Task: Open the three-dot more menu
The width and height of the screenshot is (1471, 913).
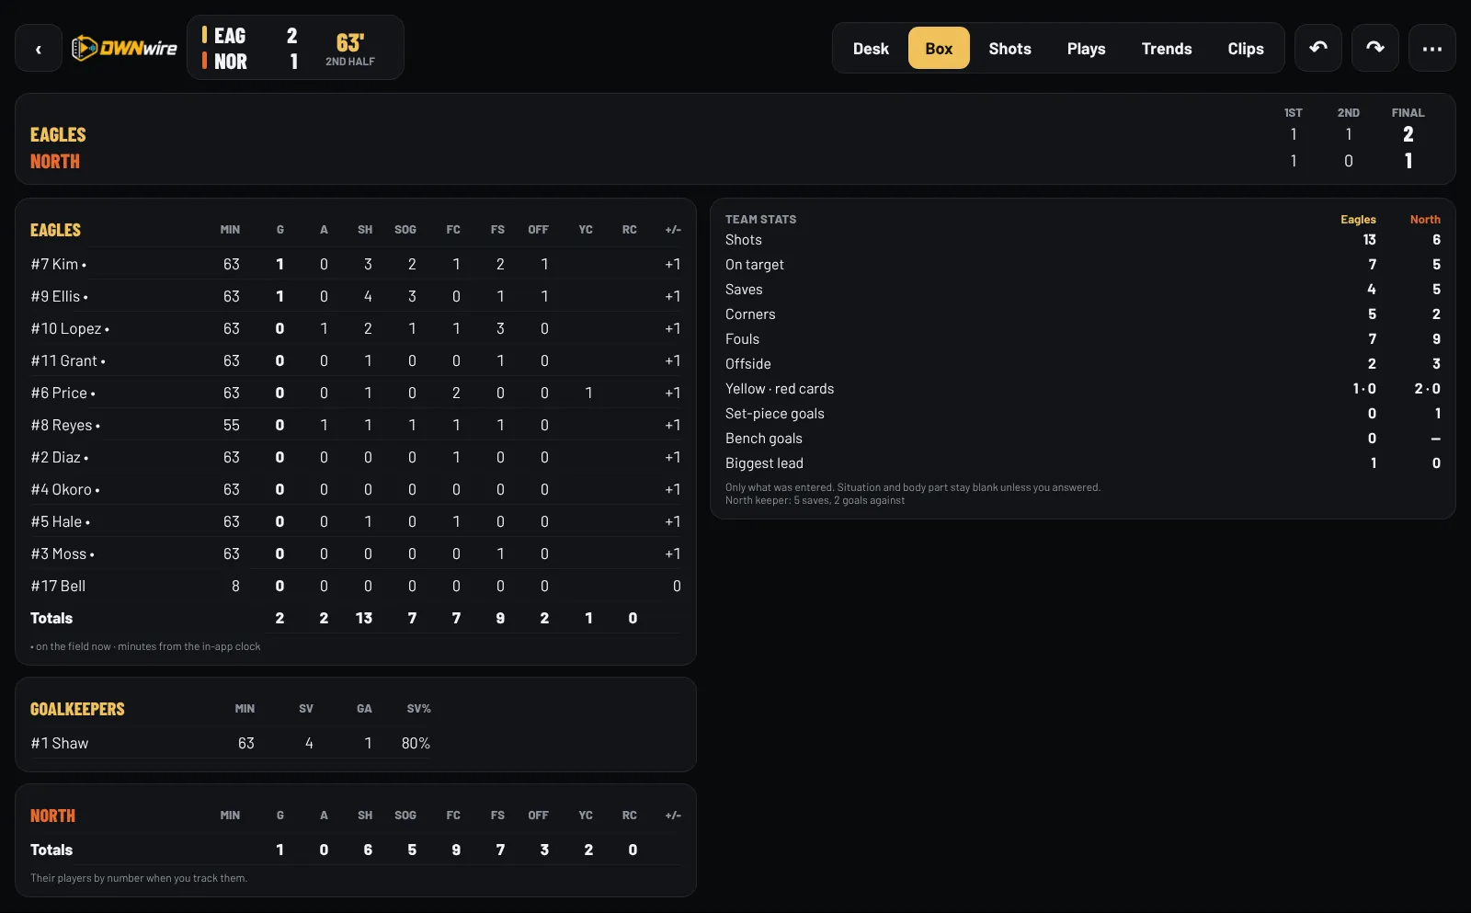Action: click(1432, 48)
